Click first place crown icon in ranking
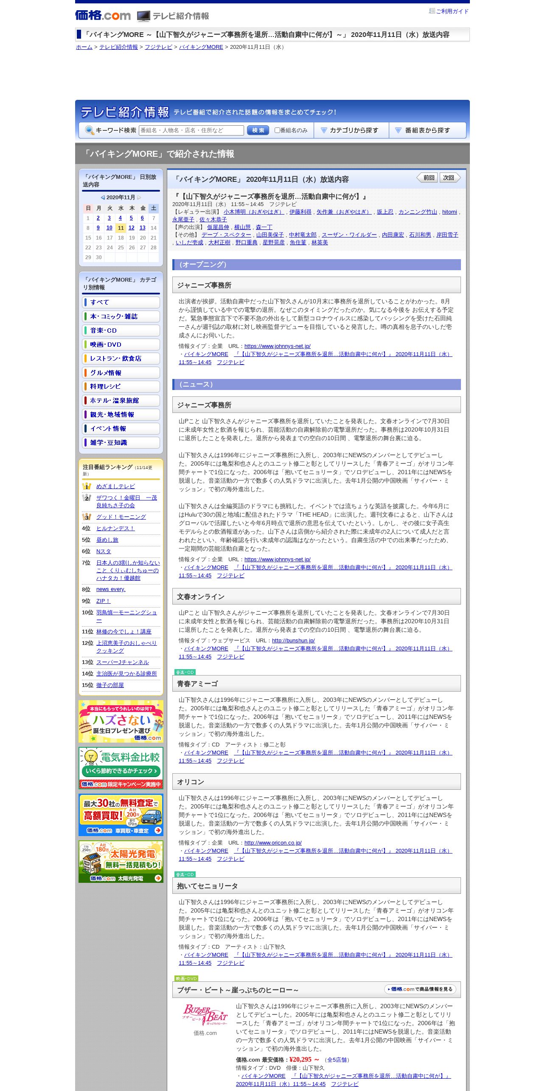The image size is (545, 1091). (x=87, y=486)
